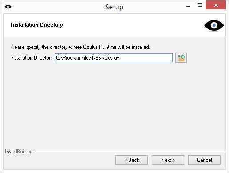Screen dimensions: 229x173
Task: Abort the setup with Cancel button
Action: click(x=204, y=160)
